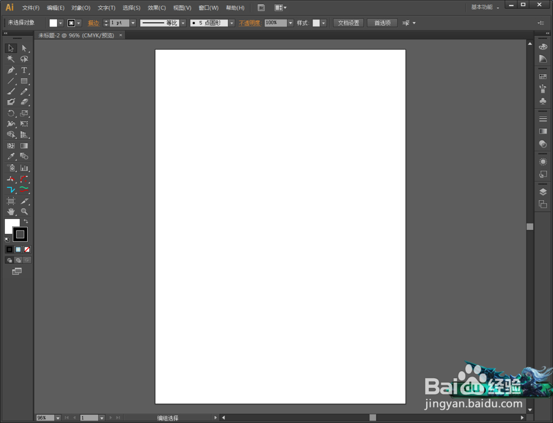The height and width of the screenshot is (423, 553).
Task: Open the 文件(F) menu
Action: (30, 8)
